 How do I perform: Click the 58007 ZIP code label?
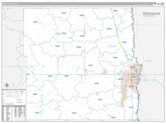pyautogui.click(x=58, y=46)
